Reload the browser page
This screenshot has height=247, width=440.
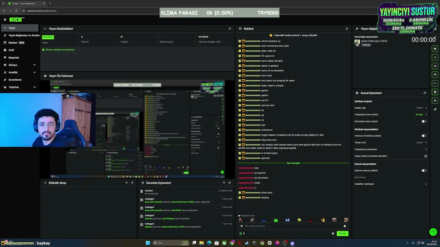[x=16, y=11]
